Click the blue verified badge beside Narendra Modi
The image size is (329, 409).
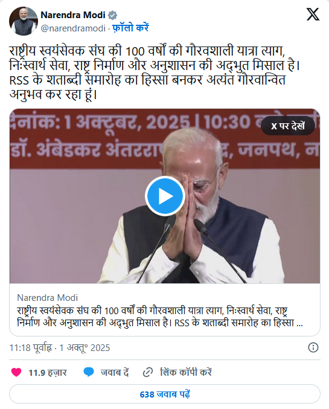112,15
